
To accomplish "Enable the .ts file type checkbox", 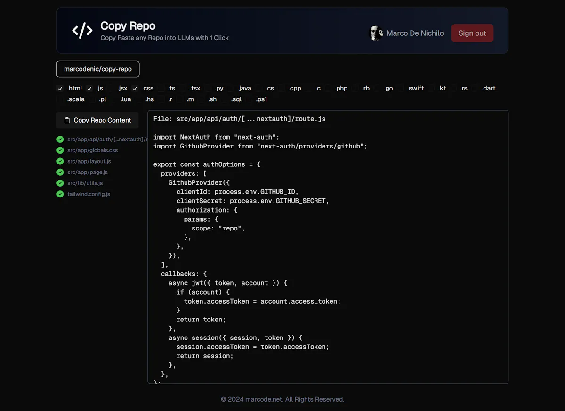I will click(x=161, y=88).
